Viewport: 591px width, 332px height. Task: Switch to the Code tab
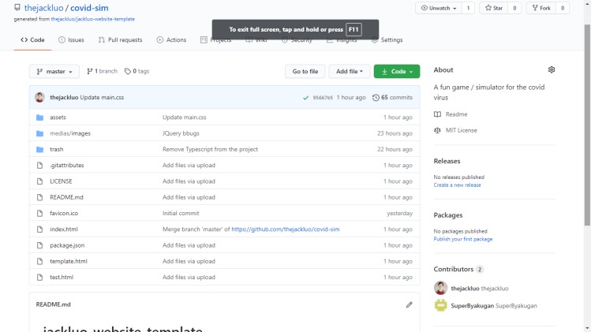(32, 40)
